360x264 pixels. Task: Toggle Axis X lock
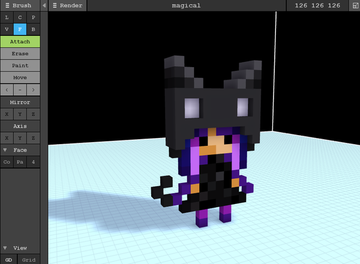point(7,138)
